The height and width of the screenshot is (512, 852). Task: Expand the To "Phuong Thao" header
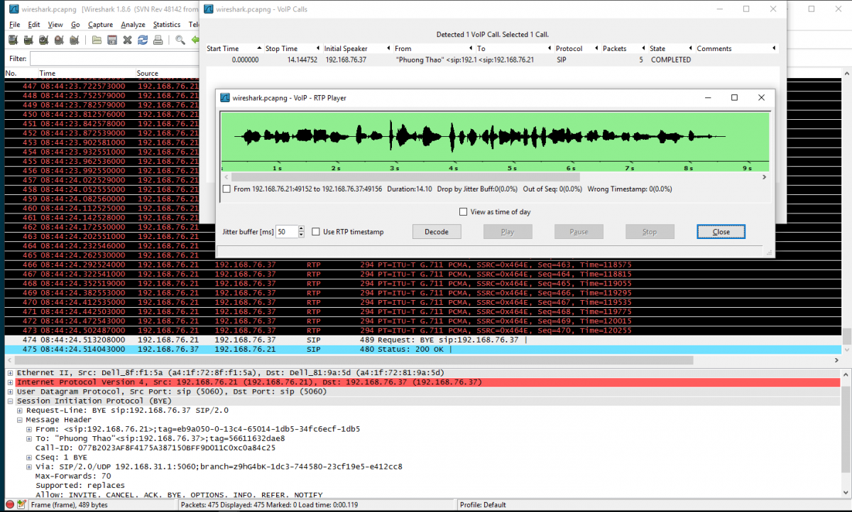pyautogui.click(x=29, y=438)
